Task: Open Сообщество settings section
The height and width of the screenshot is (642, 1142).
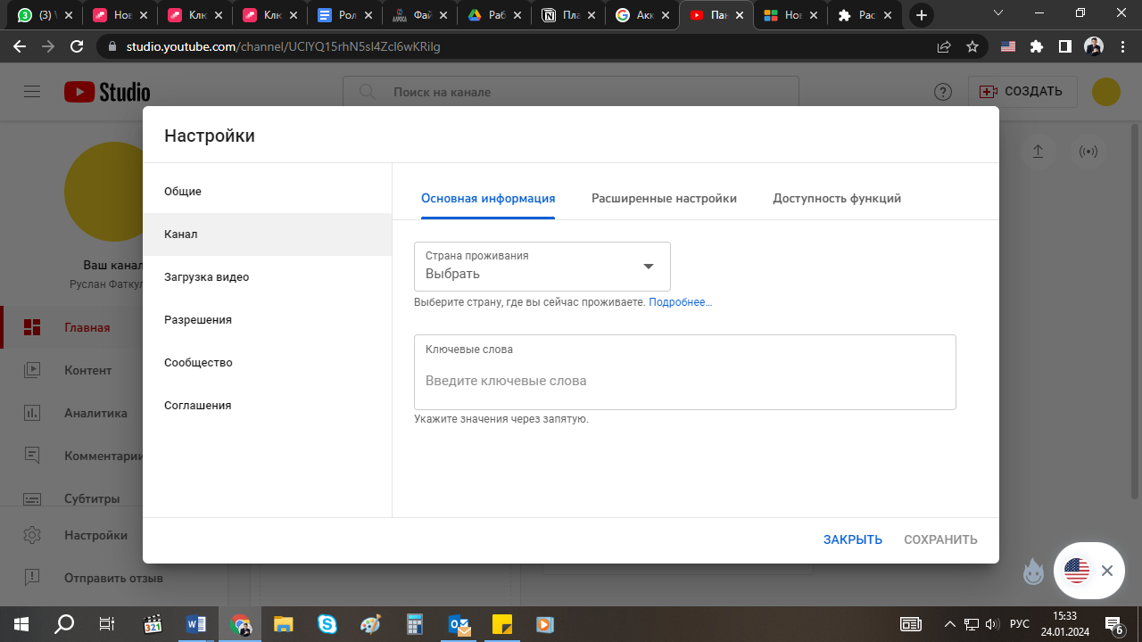Action: (198, 363)
